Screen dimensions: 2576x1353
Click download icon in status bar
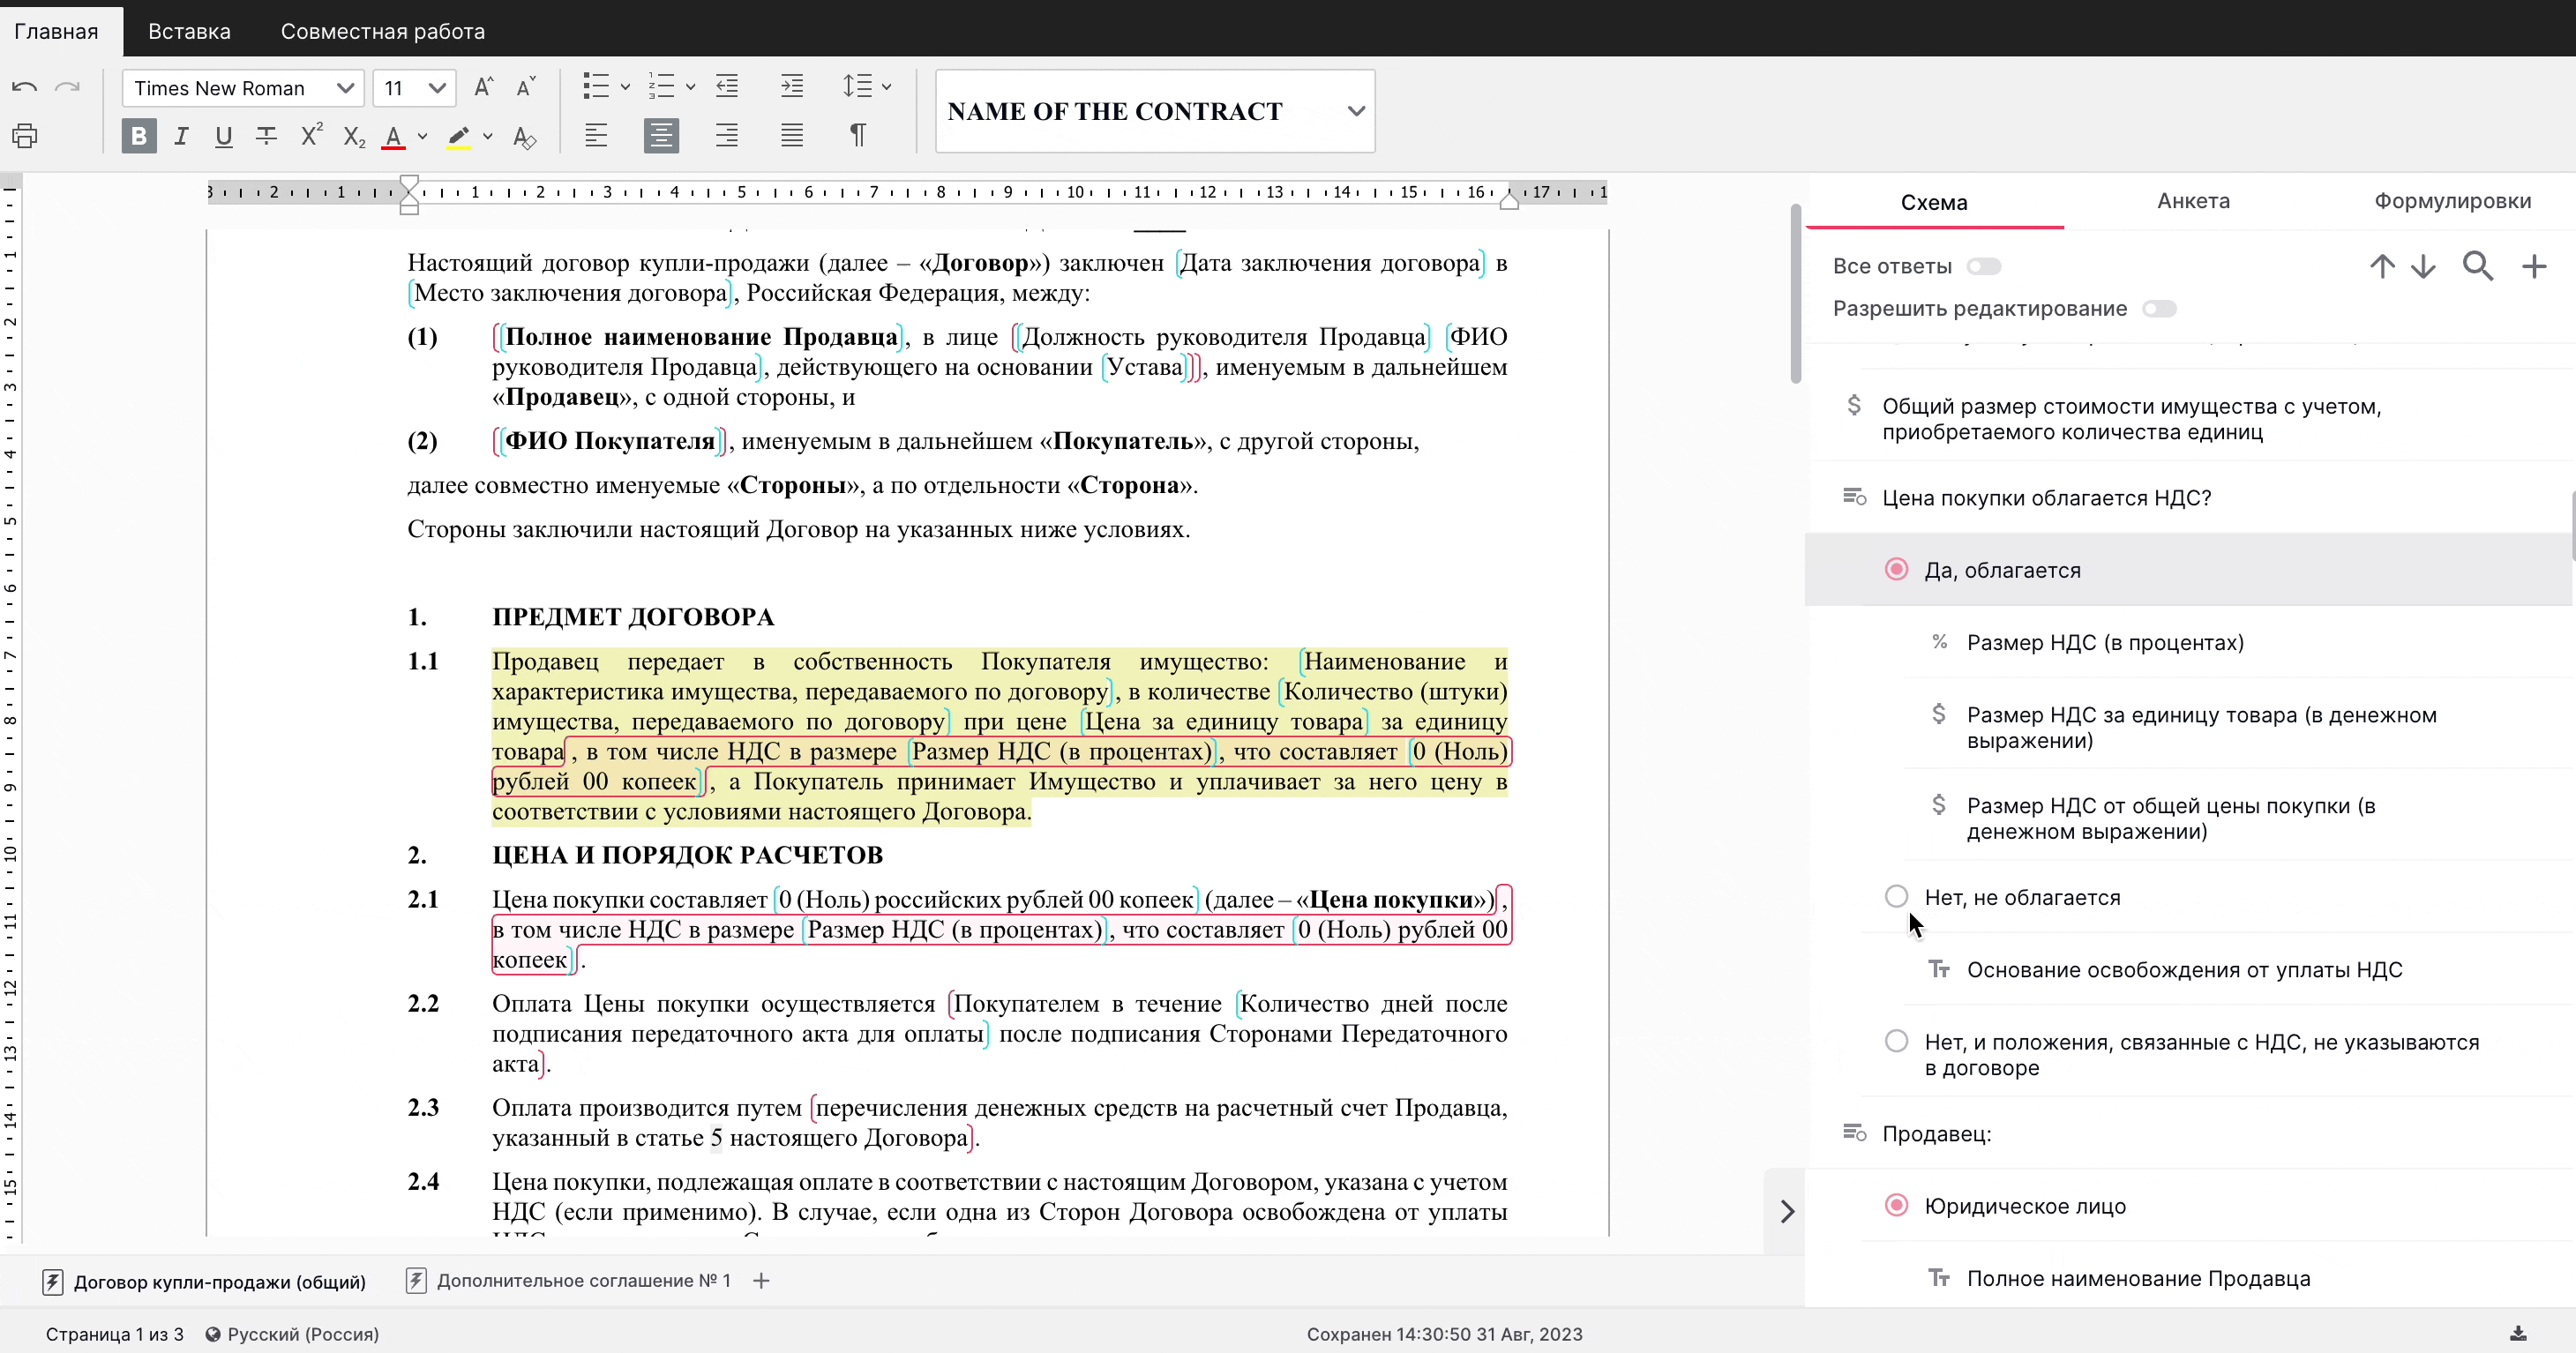click(2518, 1333)
